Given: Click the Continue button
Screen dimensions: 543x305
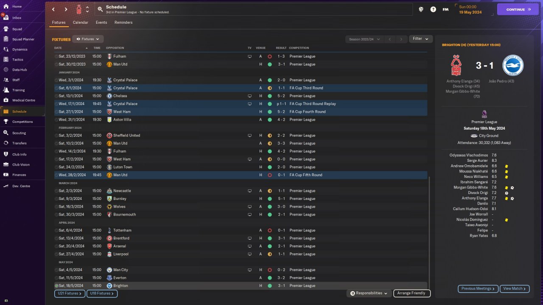Looking at the screenshot, I should [518, 9].
